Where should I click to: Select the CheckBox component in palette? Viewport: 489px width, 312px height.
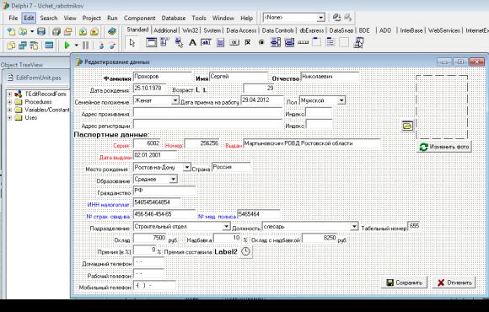(248, 42)
